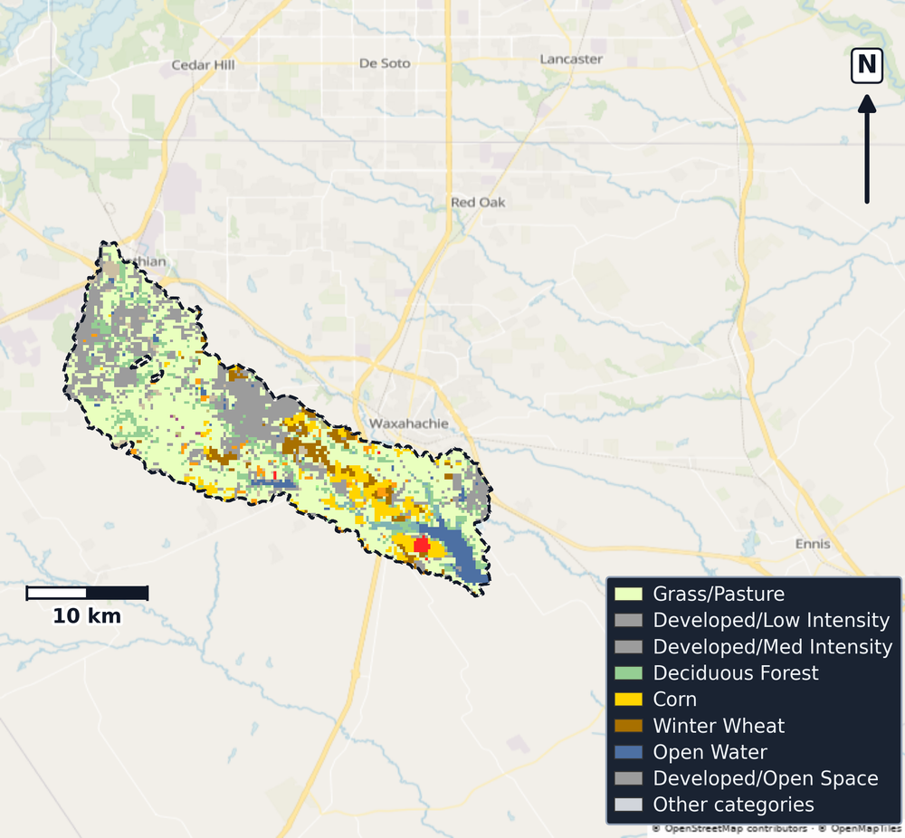
Task: Click the Winter Wheat legend swatch
Action: click(x=628, y=726)
